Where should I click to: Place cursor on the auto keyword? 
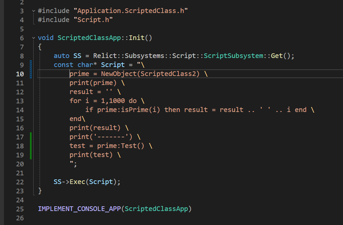coord(62,56)
